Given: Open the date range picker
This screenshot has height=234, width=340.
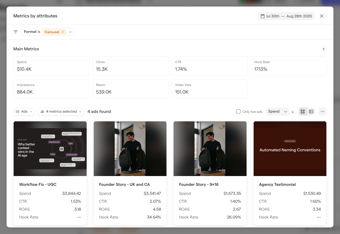Looking at the screenshot, I should point(286,16).
